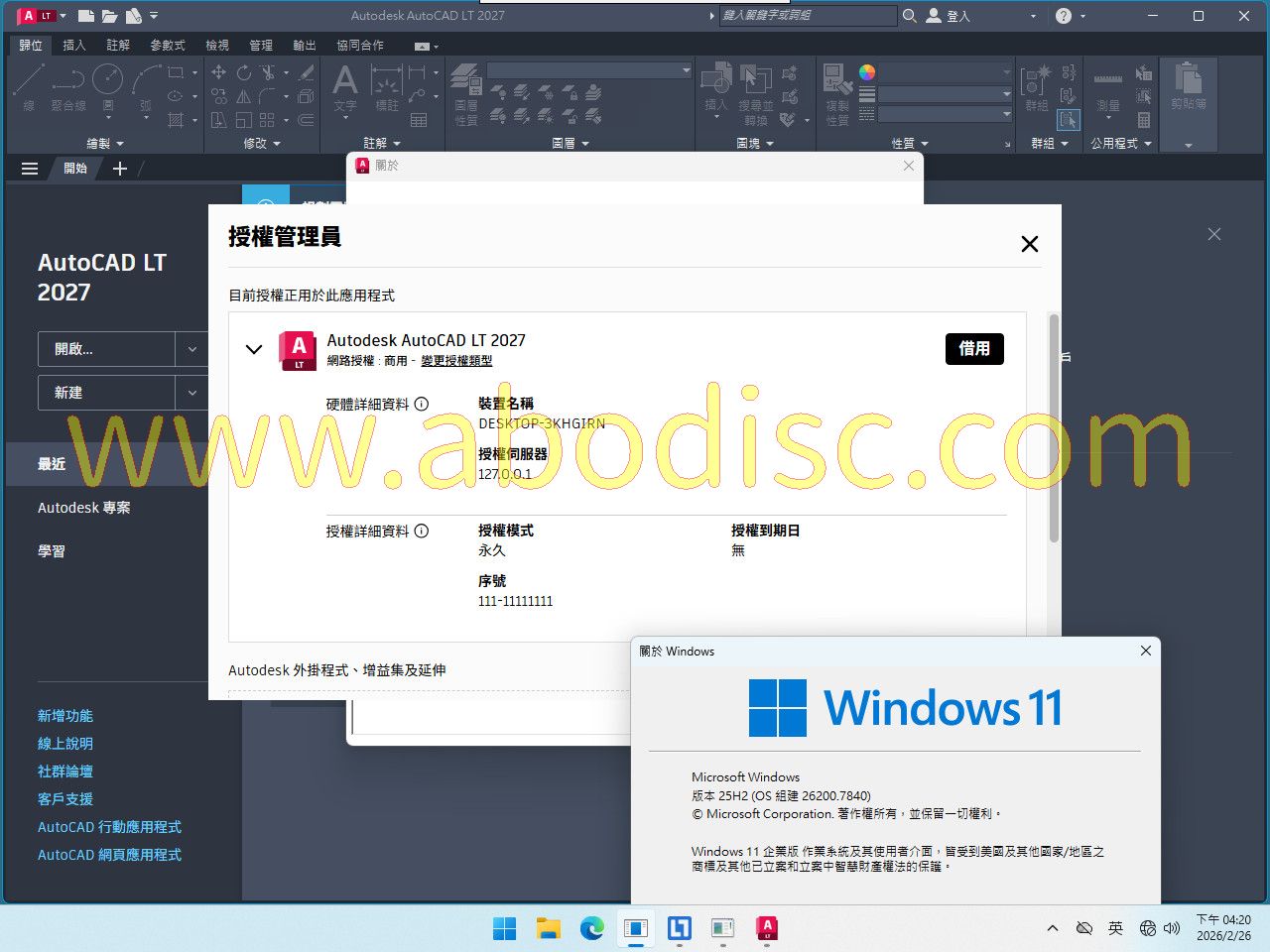Click the 變更授權類型 change license type link
The width and height of the screenshot is (1270, 952).
click(x=456, y=361)
